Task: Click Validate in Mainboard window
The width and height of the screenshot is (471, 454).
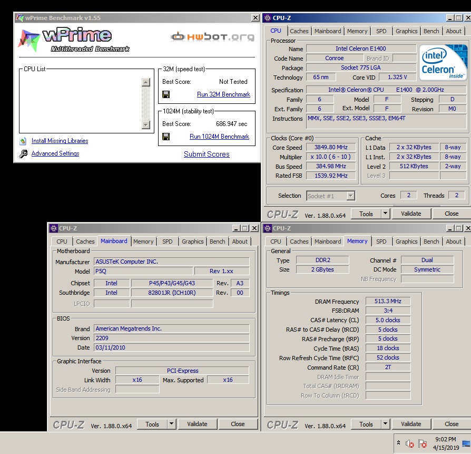Action: tap(197, 424)
